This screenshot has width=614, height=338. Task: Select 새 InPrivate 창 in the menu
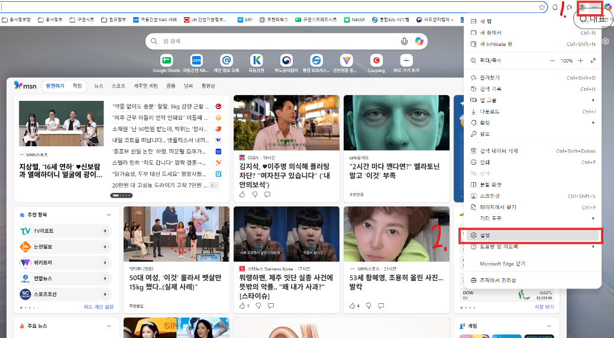(532, 44)
